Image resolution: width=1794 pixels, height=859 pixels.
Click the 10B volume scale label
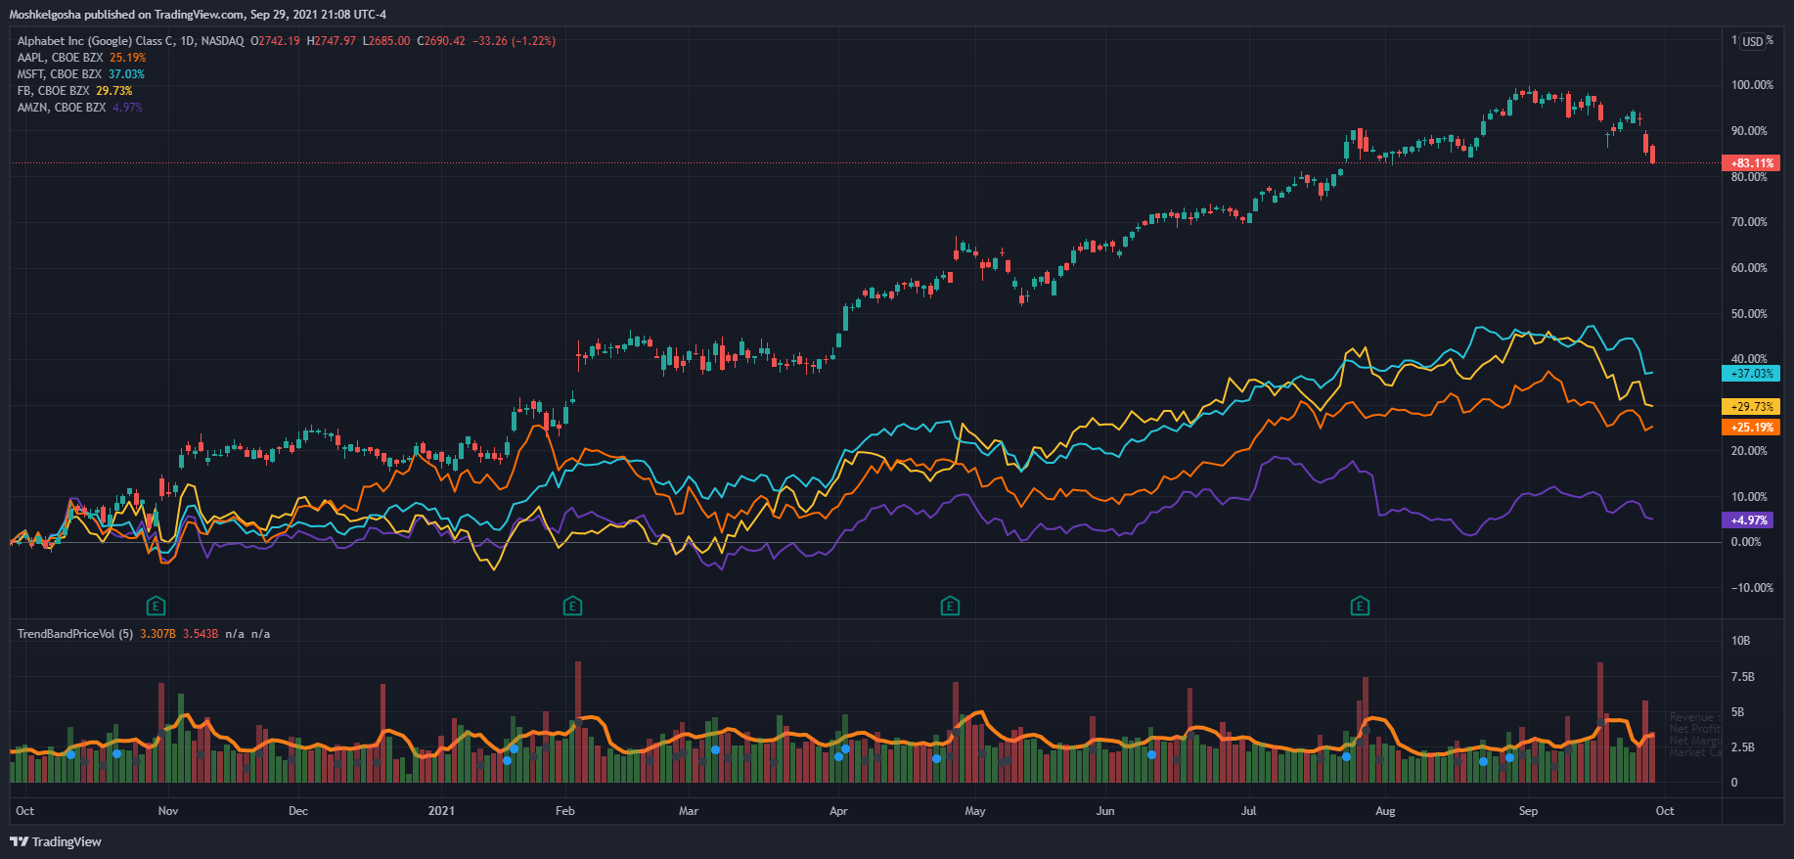pos(1741,641)
